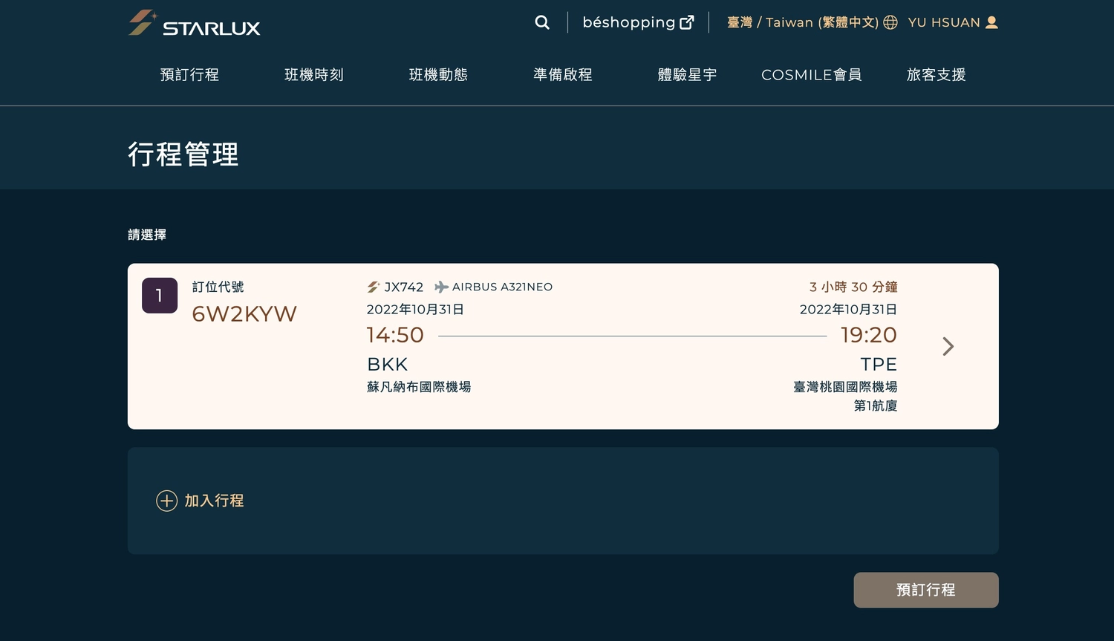The width and height of the screenshot is (1114, 641).
Task: Click the plus icon next to 加入行程
Action: pyautogui.click(x=166, y=501)
